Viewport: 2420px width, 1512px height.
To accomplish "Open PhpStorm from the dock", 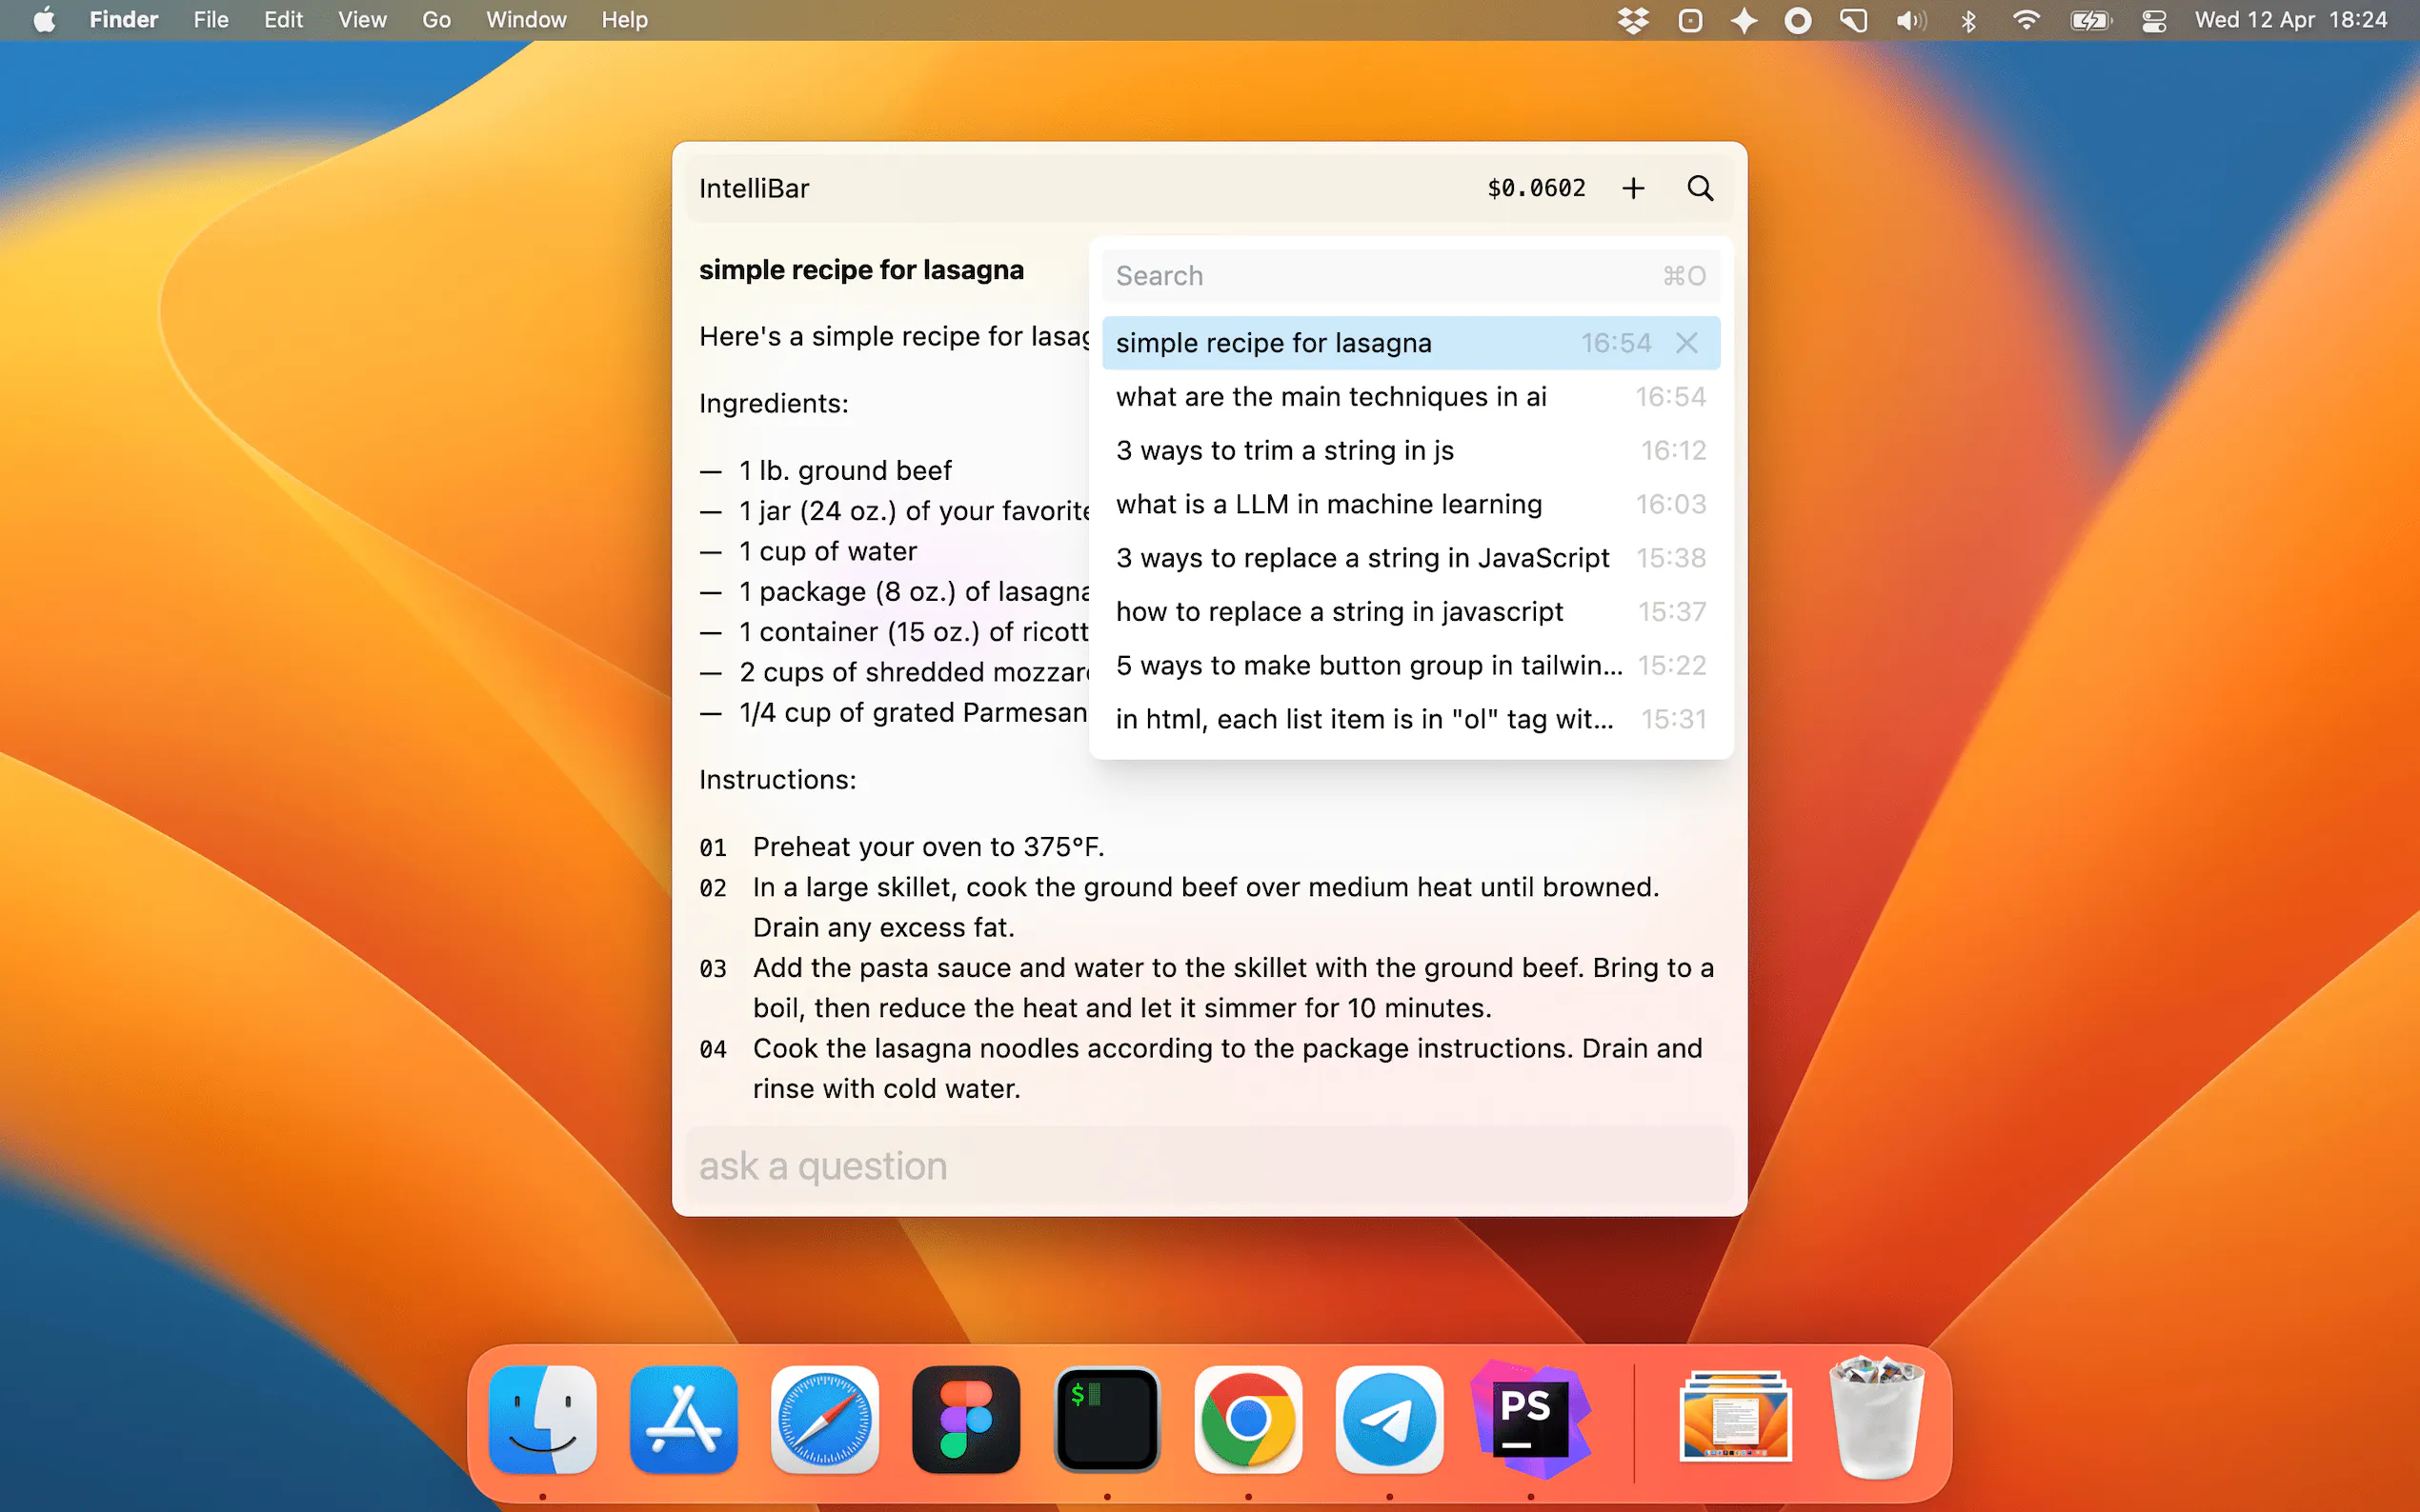I will pyautogui.click(x=1528, y=1419).
